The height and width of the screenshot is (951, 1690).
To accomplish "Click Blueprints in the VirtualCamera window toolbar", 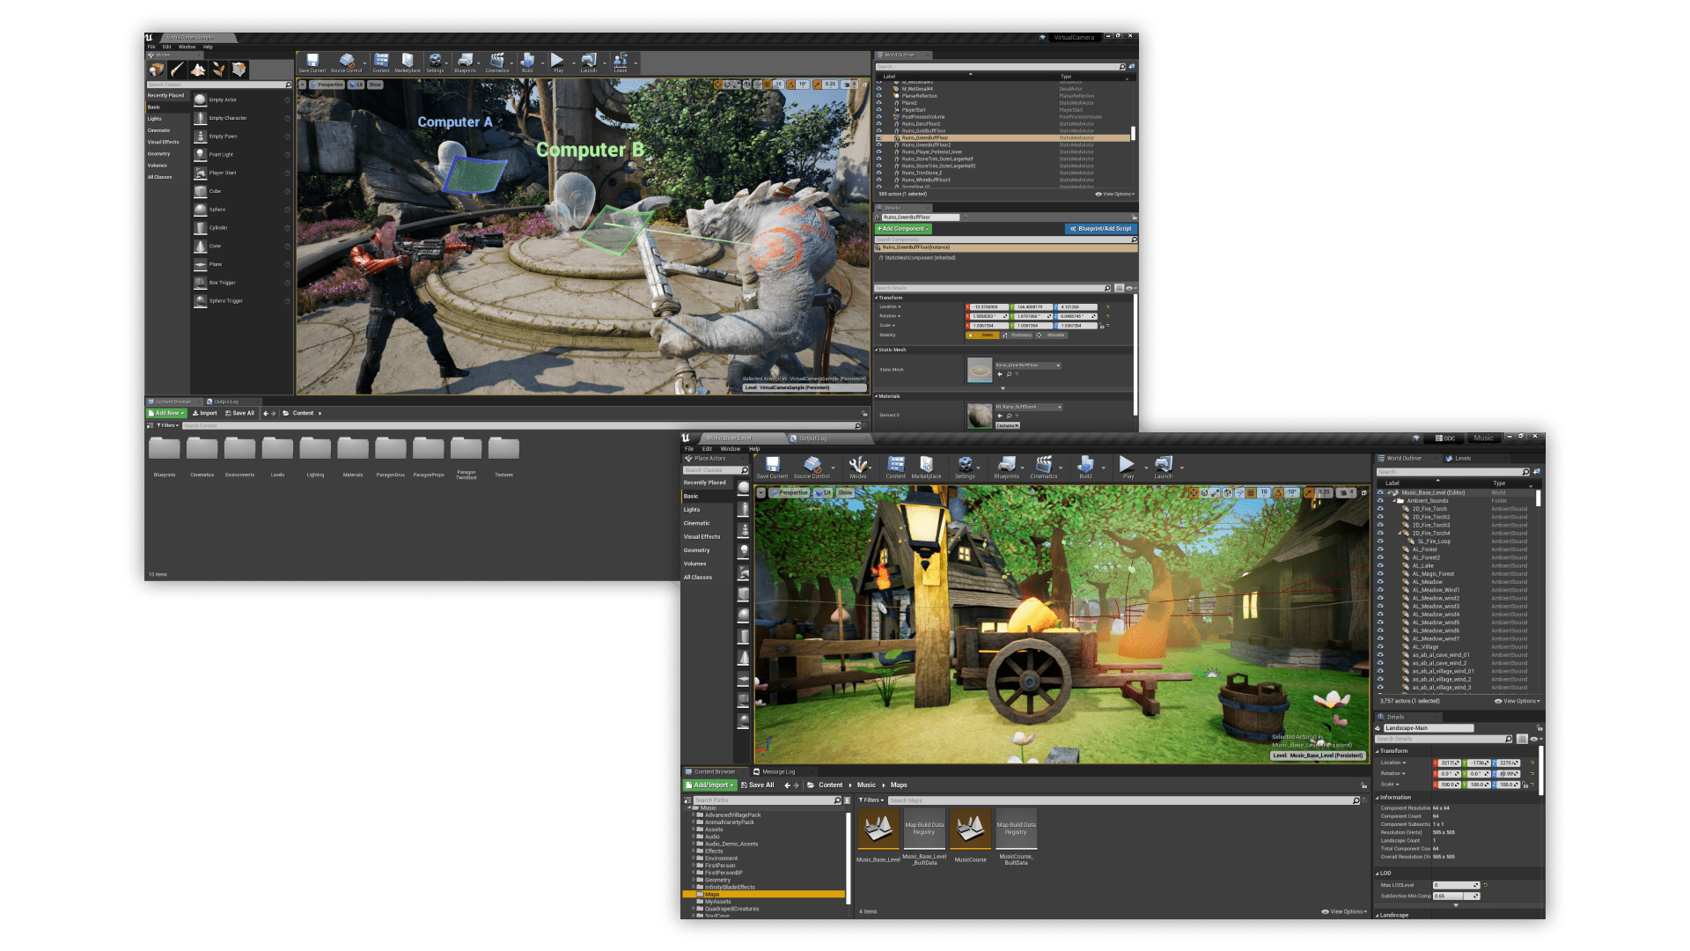I will coord(466,63).
